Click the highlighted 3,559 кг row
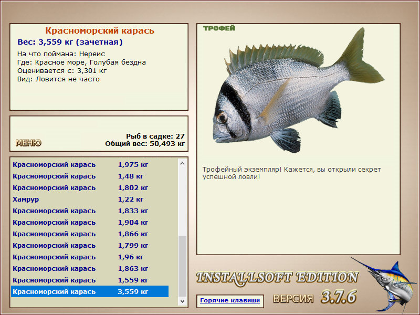This screenshot has height=315, width=420. tap(90, 291)
